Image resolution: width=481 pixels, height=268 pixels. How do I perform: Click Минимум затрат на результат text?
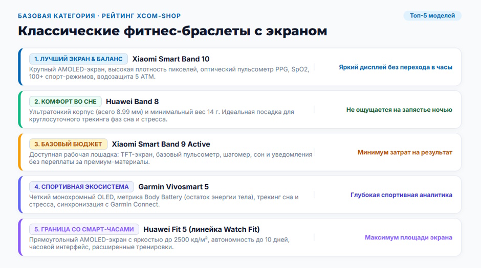tap(405, 152)
